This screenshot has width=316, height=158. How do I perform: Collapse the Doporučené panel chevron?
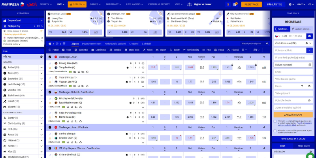tap(41, 21)
